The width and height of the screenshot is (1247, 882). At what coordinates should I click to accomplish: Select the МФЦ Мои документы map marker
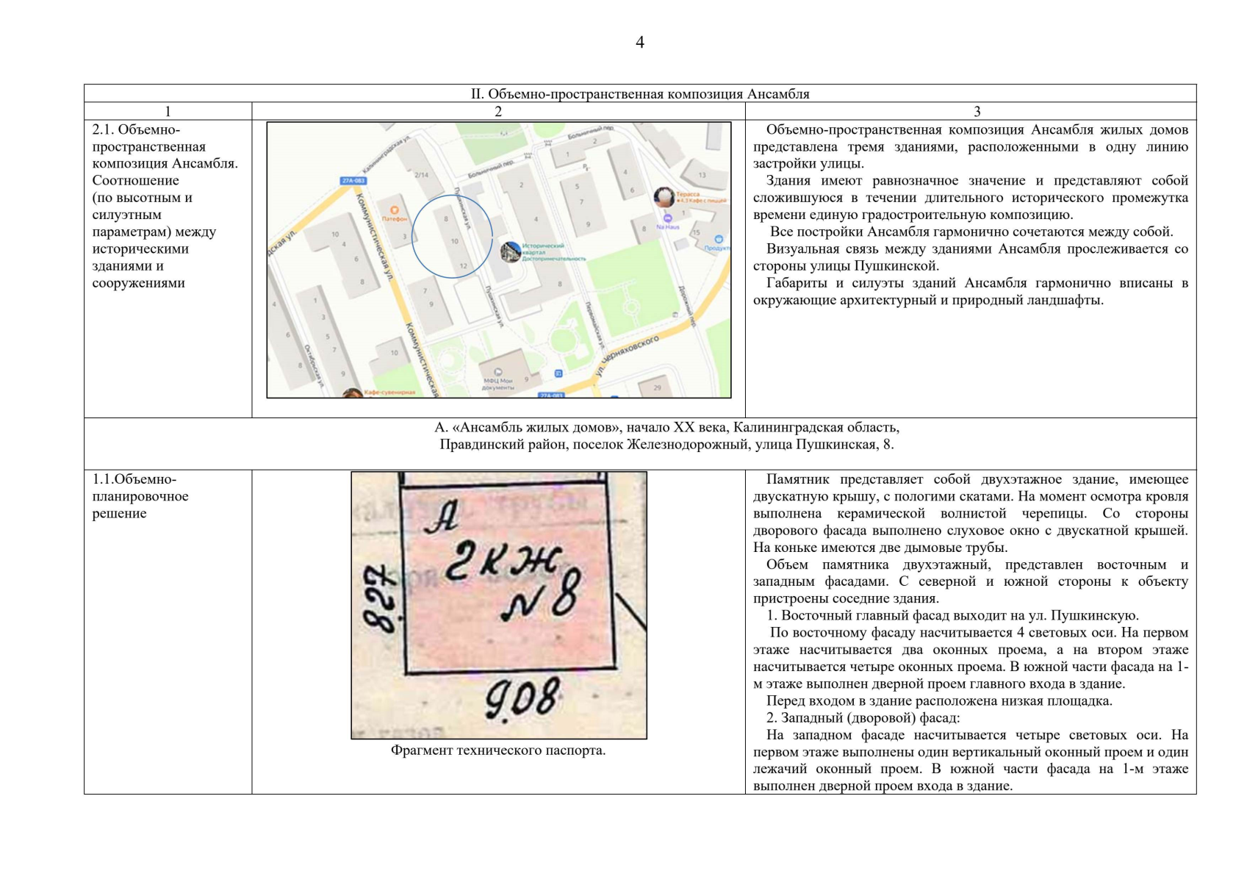(x=498, y=373)
